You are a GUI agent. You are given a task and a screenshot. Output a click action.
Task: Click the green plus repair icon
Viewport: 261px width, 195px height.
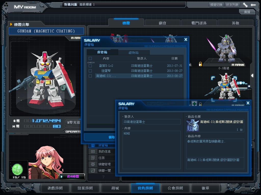point(194,104)
